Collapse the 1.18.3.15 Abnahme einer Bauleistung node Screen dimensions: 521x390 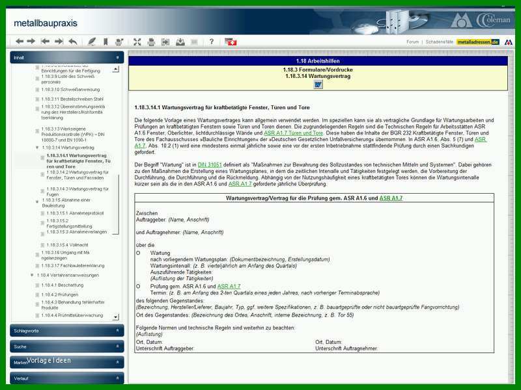pos(37,201)
